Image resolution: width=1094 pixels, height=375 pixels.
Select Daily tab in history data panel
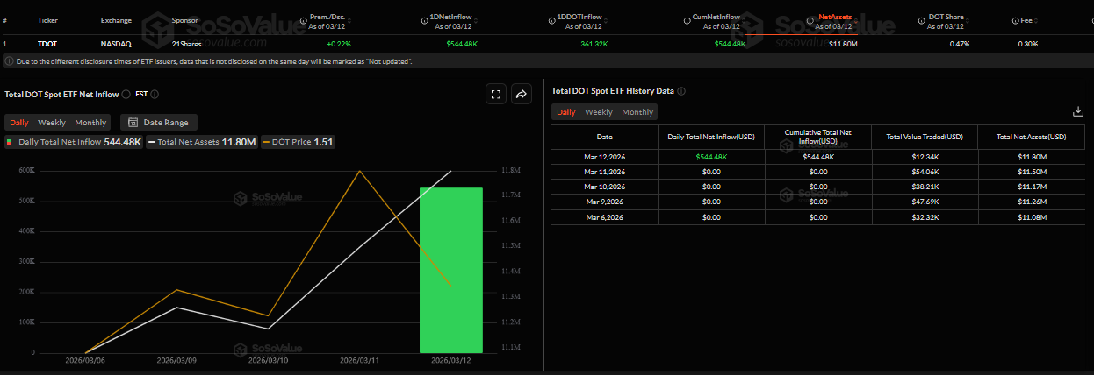click(x=566, y=112)
